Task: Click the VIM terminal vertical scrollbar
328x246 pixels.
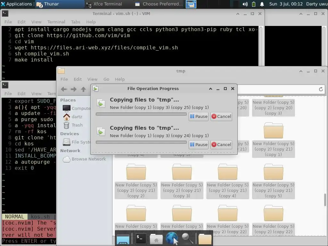Action: pyautogui.click(x=261, y=46)
